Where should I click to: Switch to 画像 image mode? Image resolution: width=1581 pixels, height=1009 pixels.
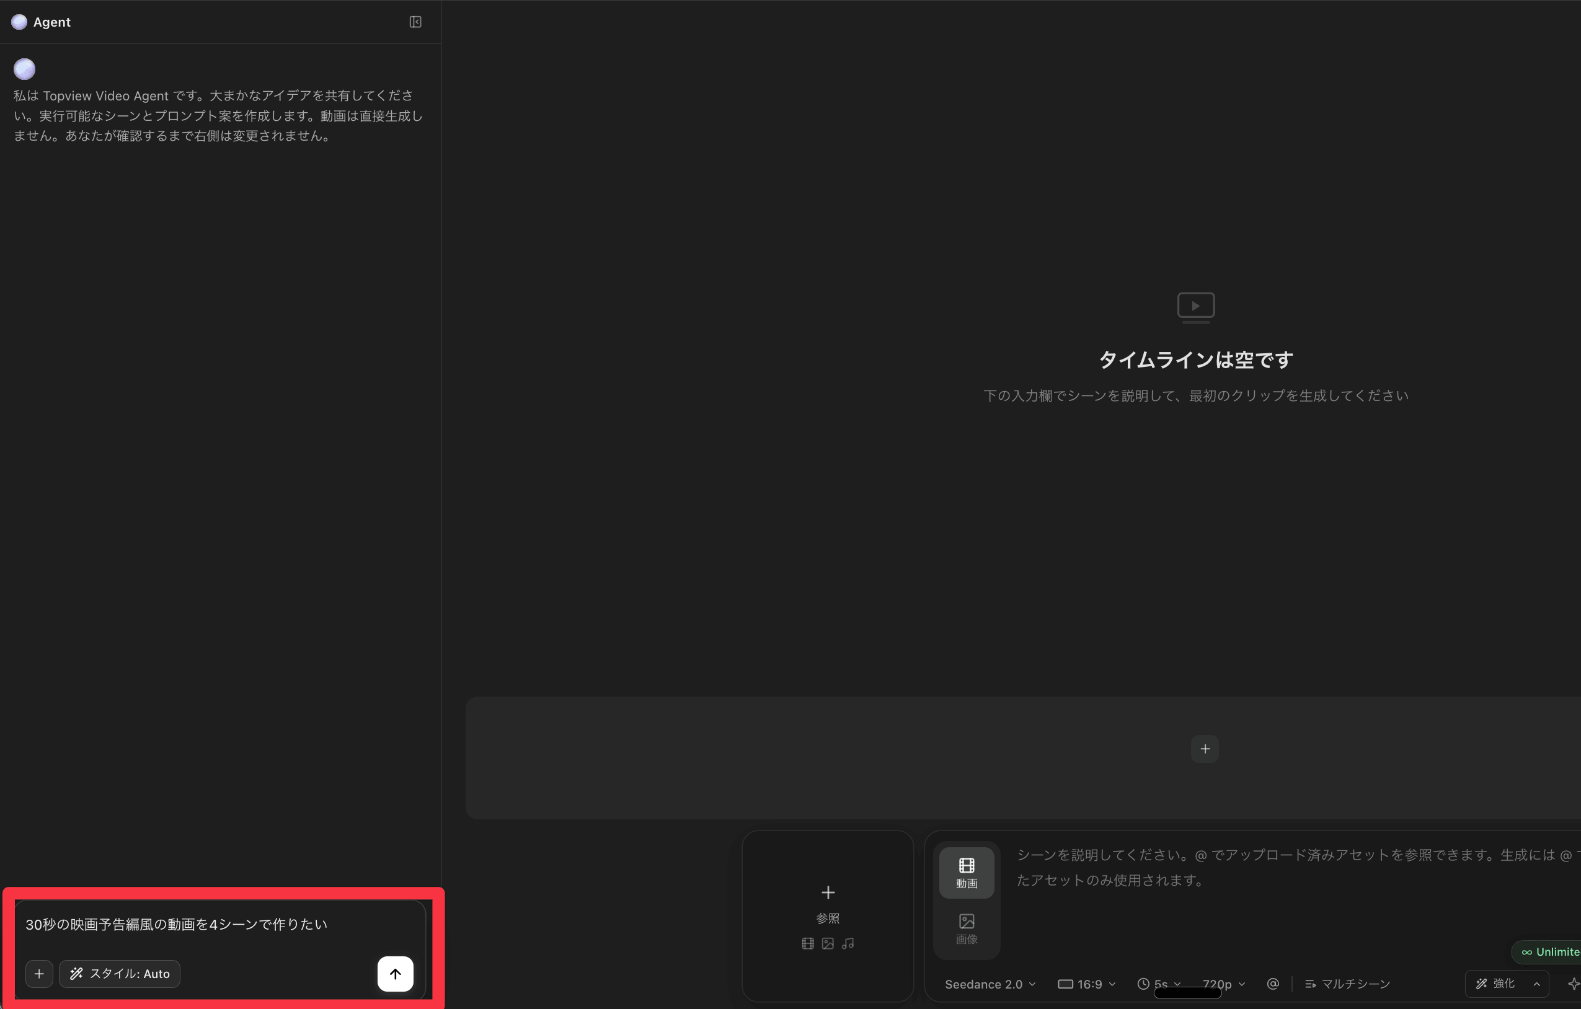(966, 928)
